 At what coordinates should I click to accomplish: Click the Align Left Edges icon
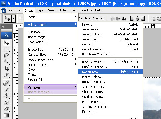coord(132,19)
